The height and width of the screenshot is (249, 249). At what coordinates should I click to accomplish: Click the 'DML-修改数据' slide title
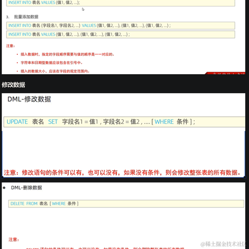click(x=29, y=99)
